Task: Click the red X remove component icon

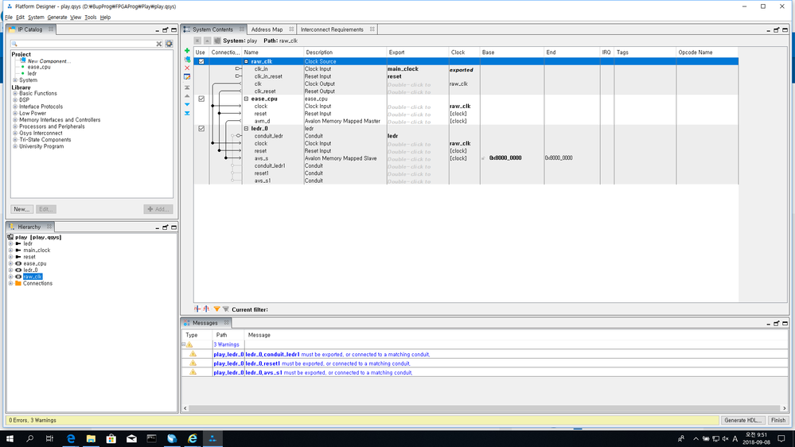Action: (187, 68)
